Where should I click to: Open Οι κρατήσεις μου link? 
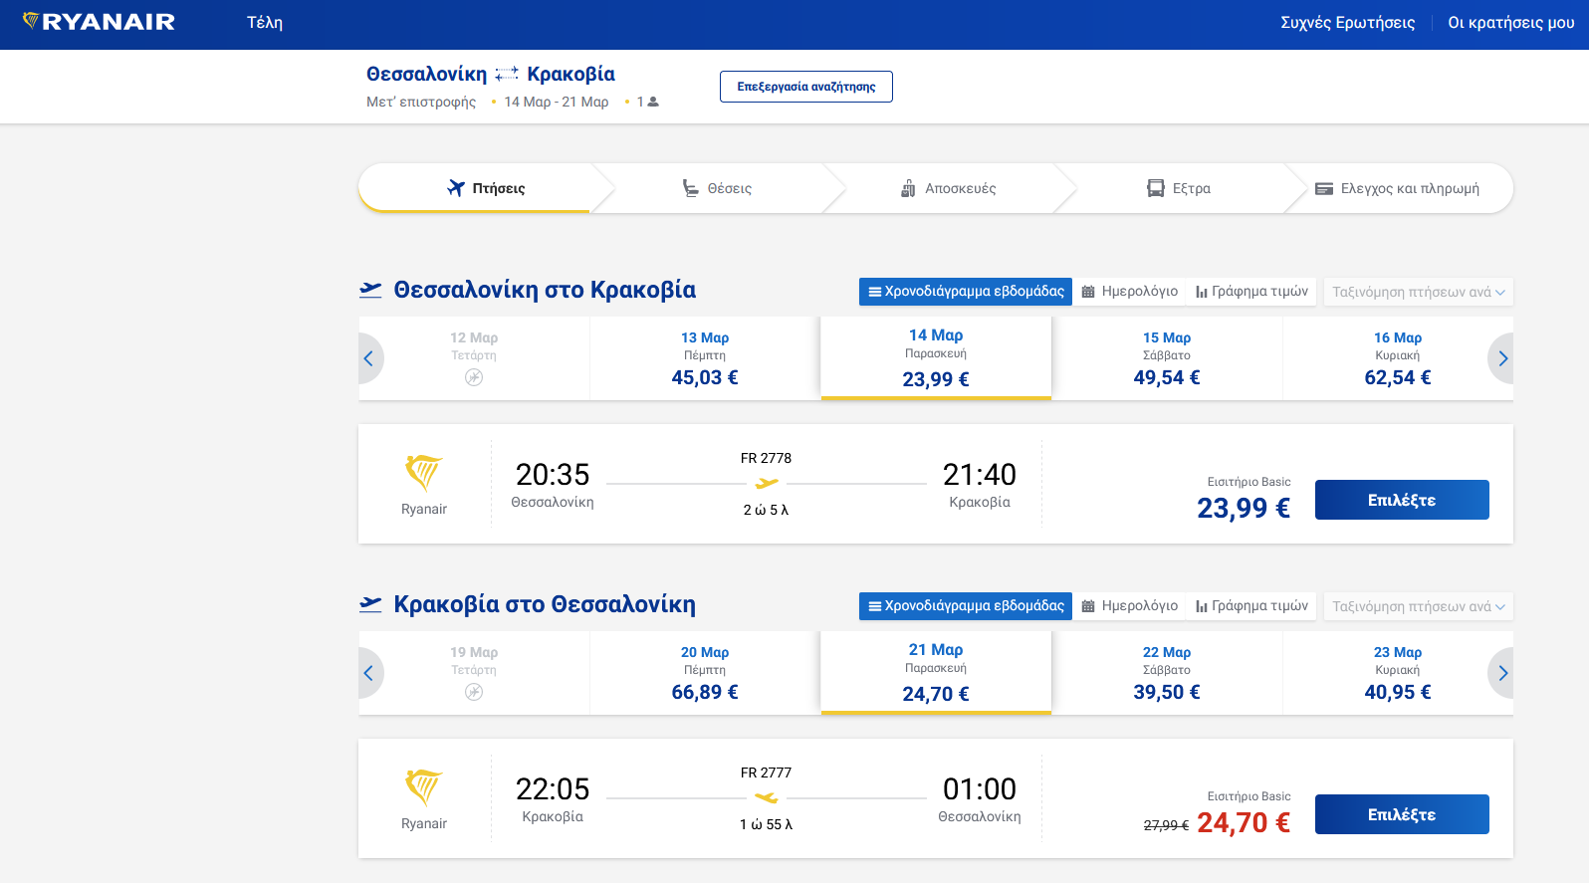click(1510, 22)
